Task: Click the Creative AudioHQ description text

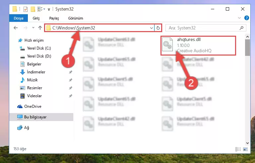Action: point(194,51)
